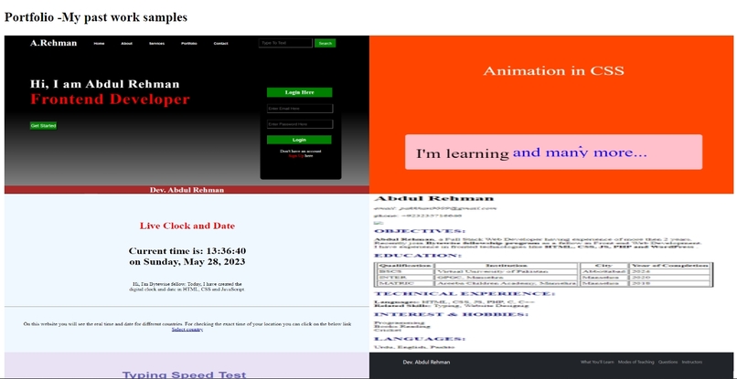Click 'Hi, I am Abdul Rehman' heading

point(105,84)
